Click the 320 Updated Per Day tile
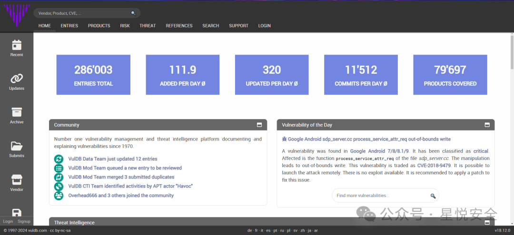The image size is (514, 235). point(272,75)
